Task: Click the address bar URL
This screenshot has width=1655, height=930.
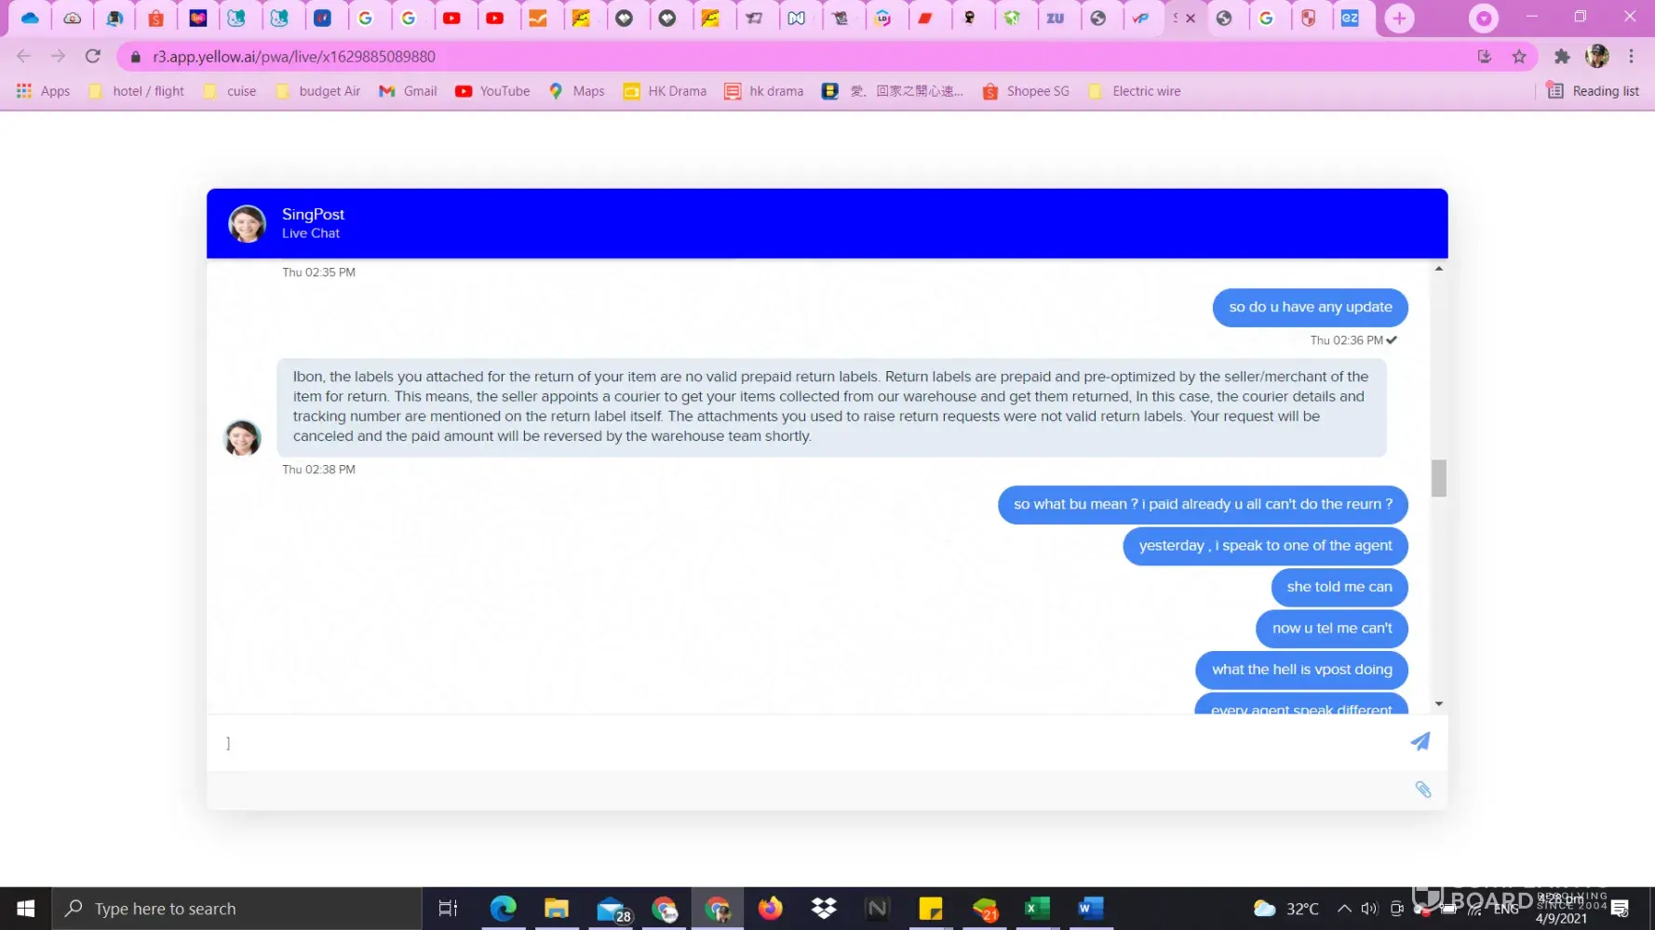Action: coord(294,57)
